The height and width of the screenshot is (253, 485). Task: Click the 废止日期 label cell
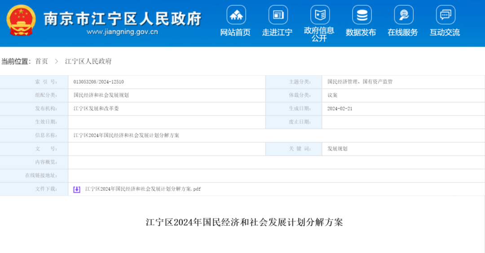tap(294, 122)
